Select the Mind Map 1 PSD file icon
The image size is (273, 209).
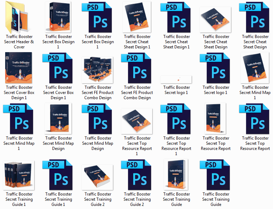coord(18,119)
